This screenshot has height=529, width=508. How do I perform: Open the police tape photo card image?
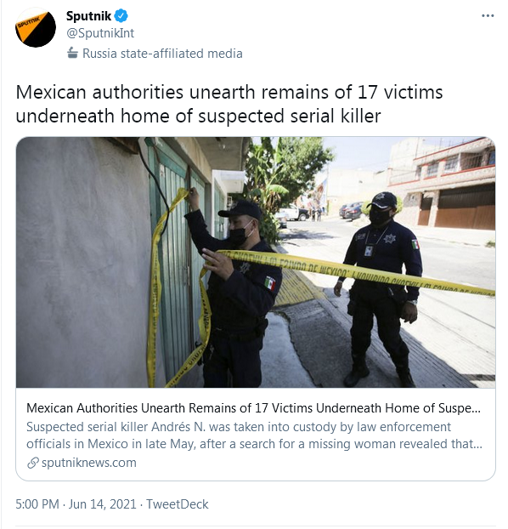[256, 262]
